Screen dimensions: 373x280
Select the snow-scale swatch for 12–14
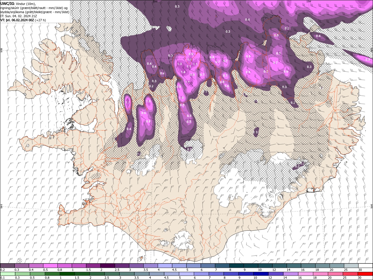[x=279, y=266]
